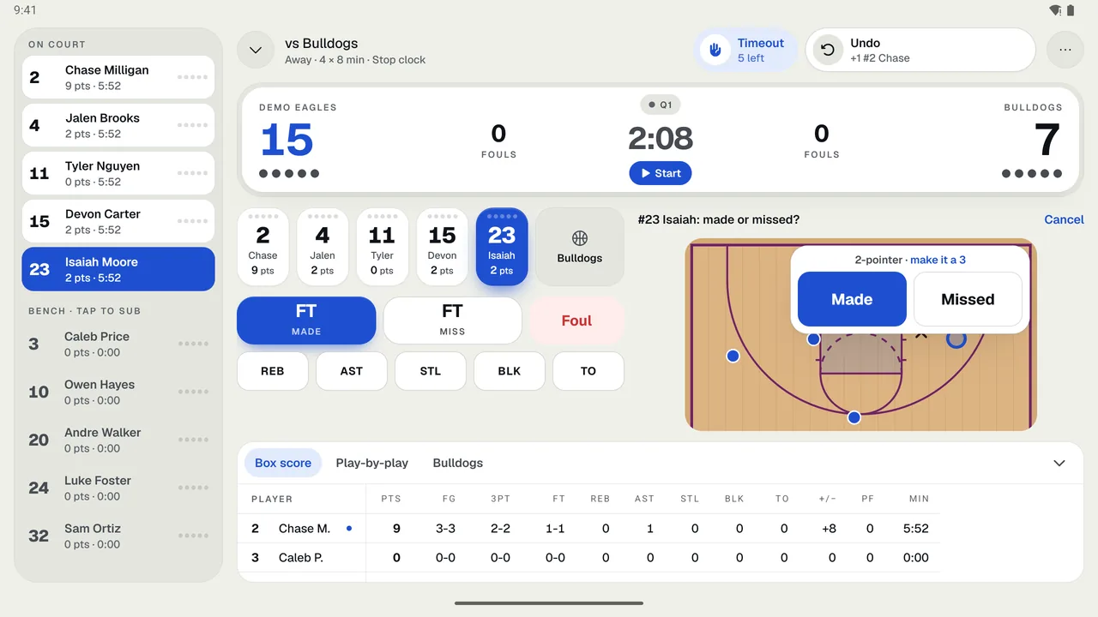Image resolution: width=1098 pixels, height=617 pixels.
Task: Record a rebound with REB
Action: click(x=273, y=371)
